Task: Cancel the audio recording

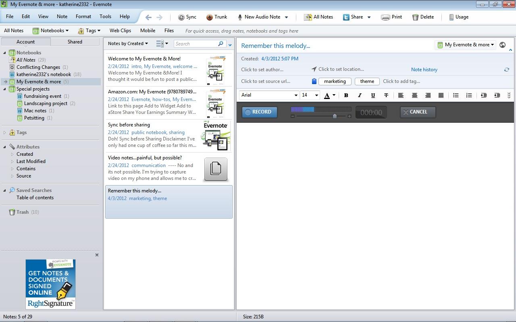Action: pyautogui.click(x=418, y=112)
